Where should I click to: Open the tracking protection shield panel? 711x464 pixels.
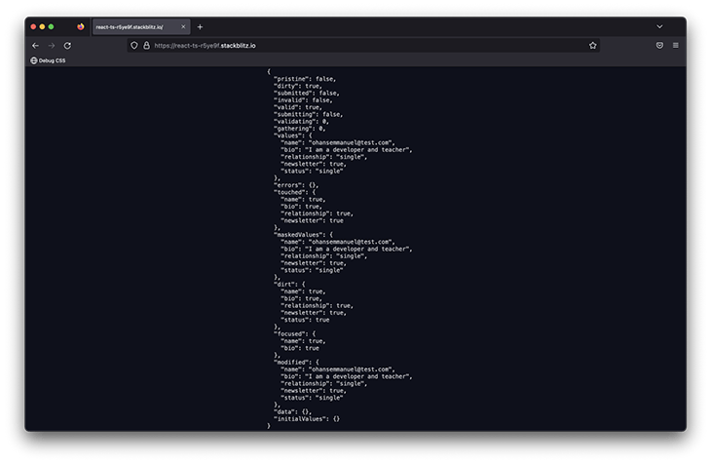pyautogui.click(x=134, y=45)
